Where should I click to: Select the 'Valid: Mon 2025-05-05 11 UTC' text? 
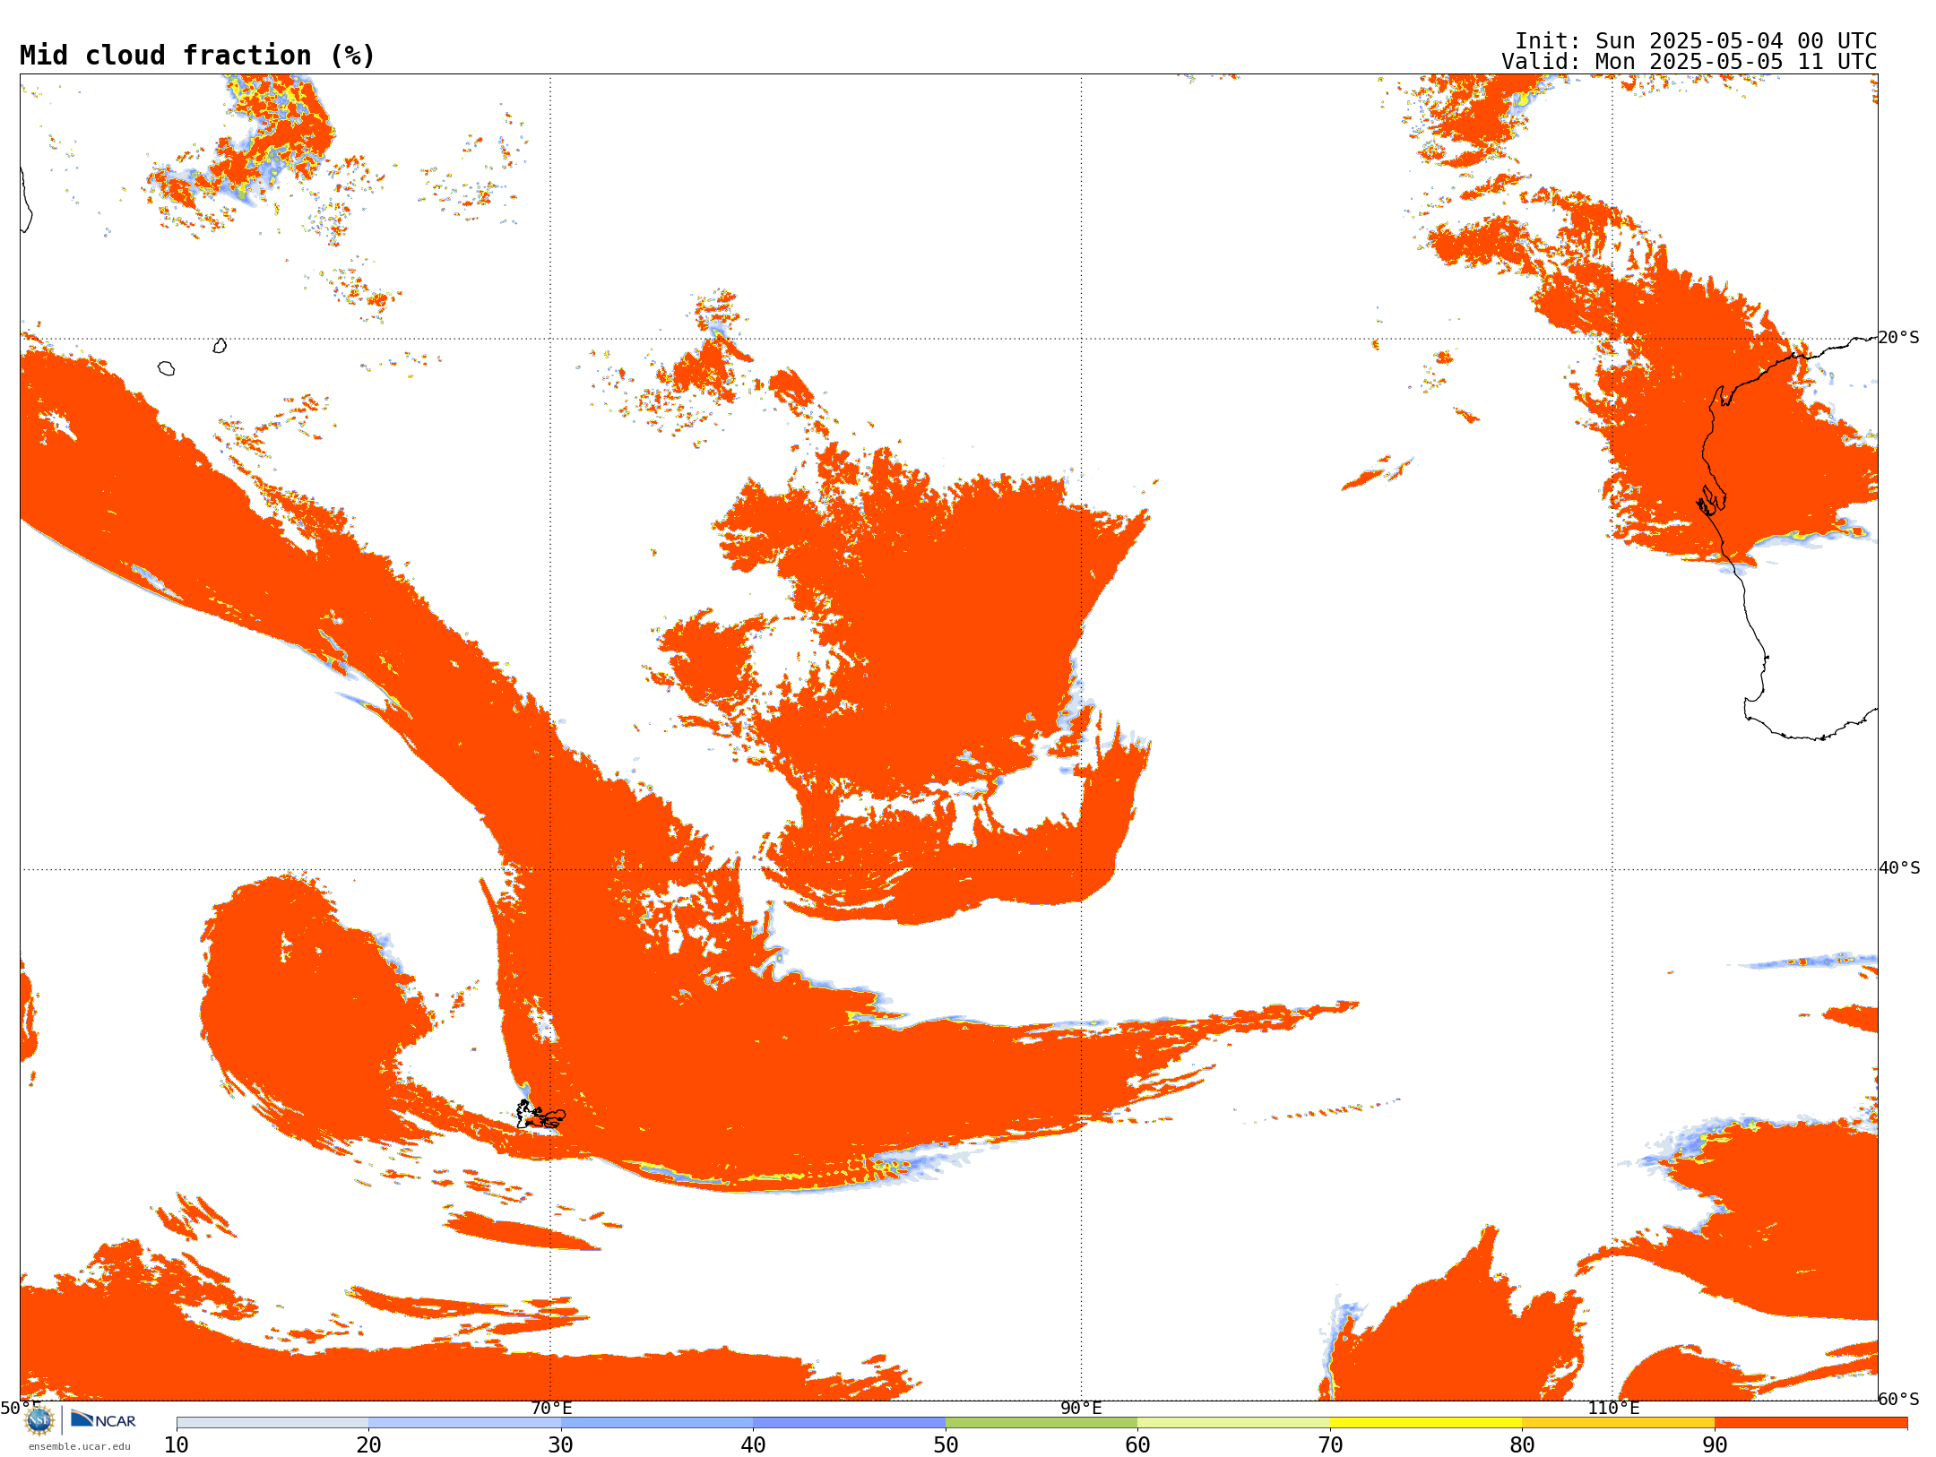point(1690,62)
